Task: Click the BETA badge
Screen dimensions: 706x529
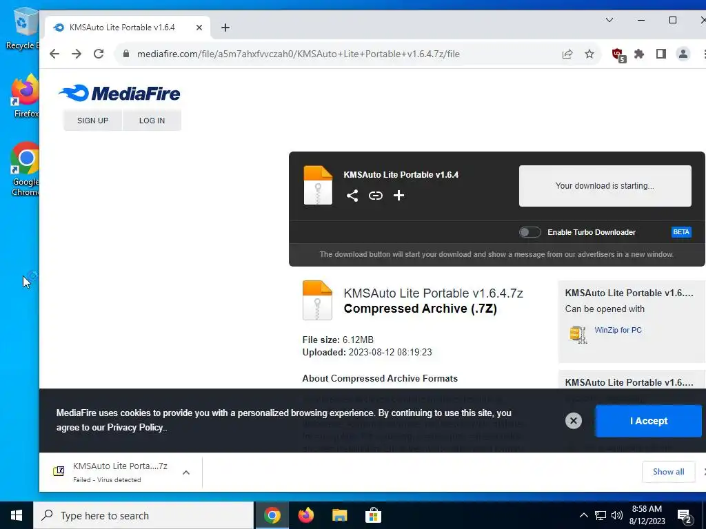Action: click(680, 232)
